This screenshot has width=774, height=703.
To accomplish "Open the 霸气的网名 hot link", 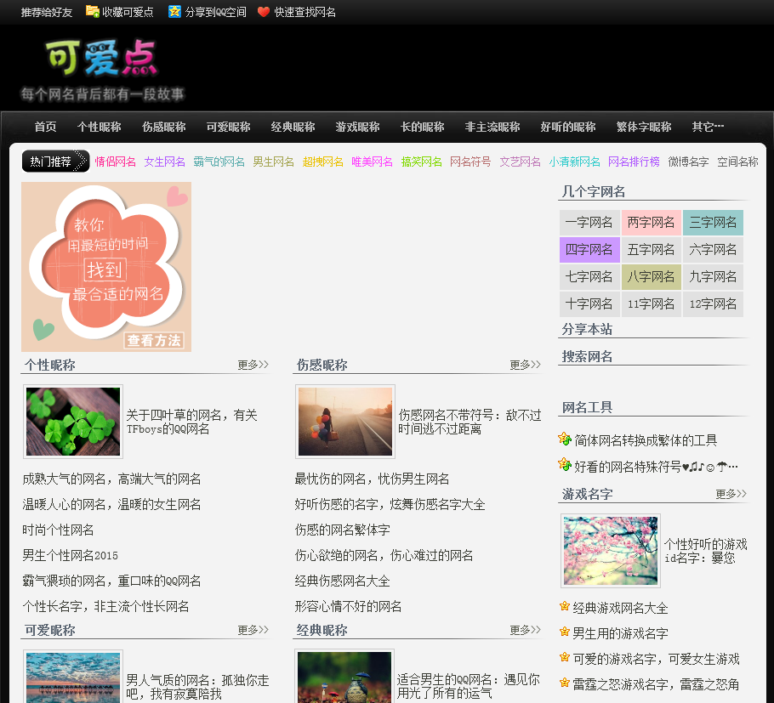I will pyautogui.click(x=219, y=162).
